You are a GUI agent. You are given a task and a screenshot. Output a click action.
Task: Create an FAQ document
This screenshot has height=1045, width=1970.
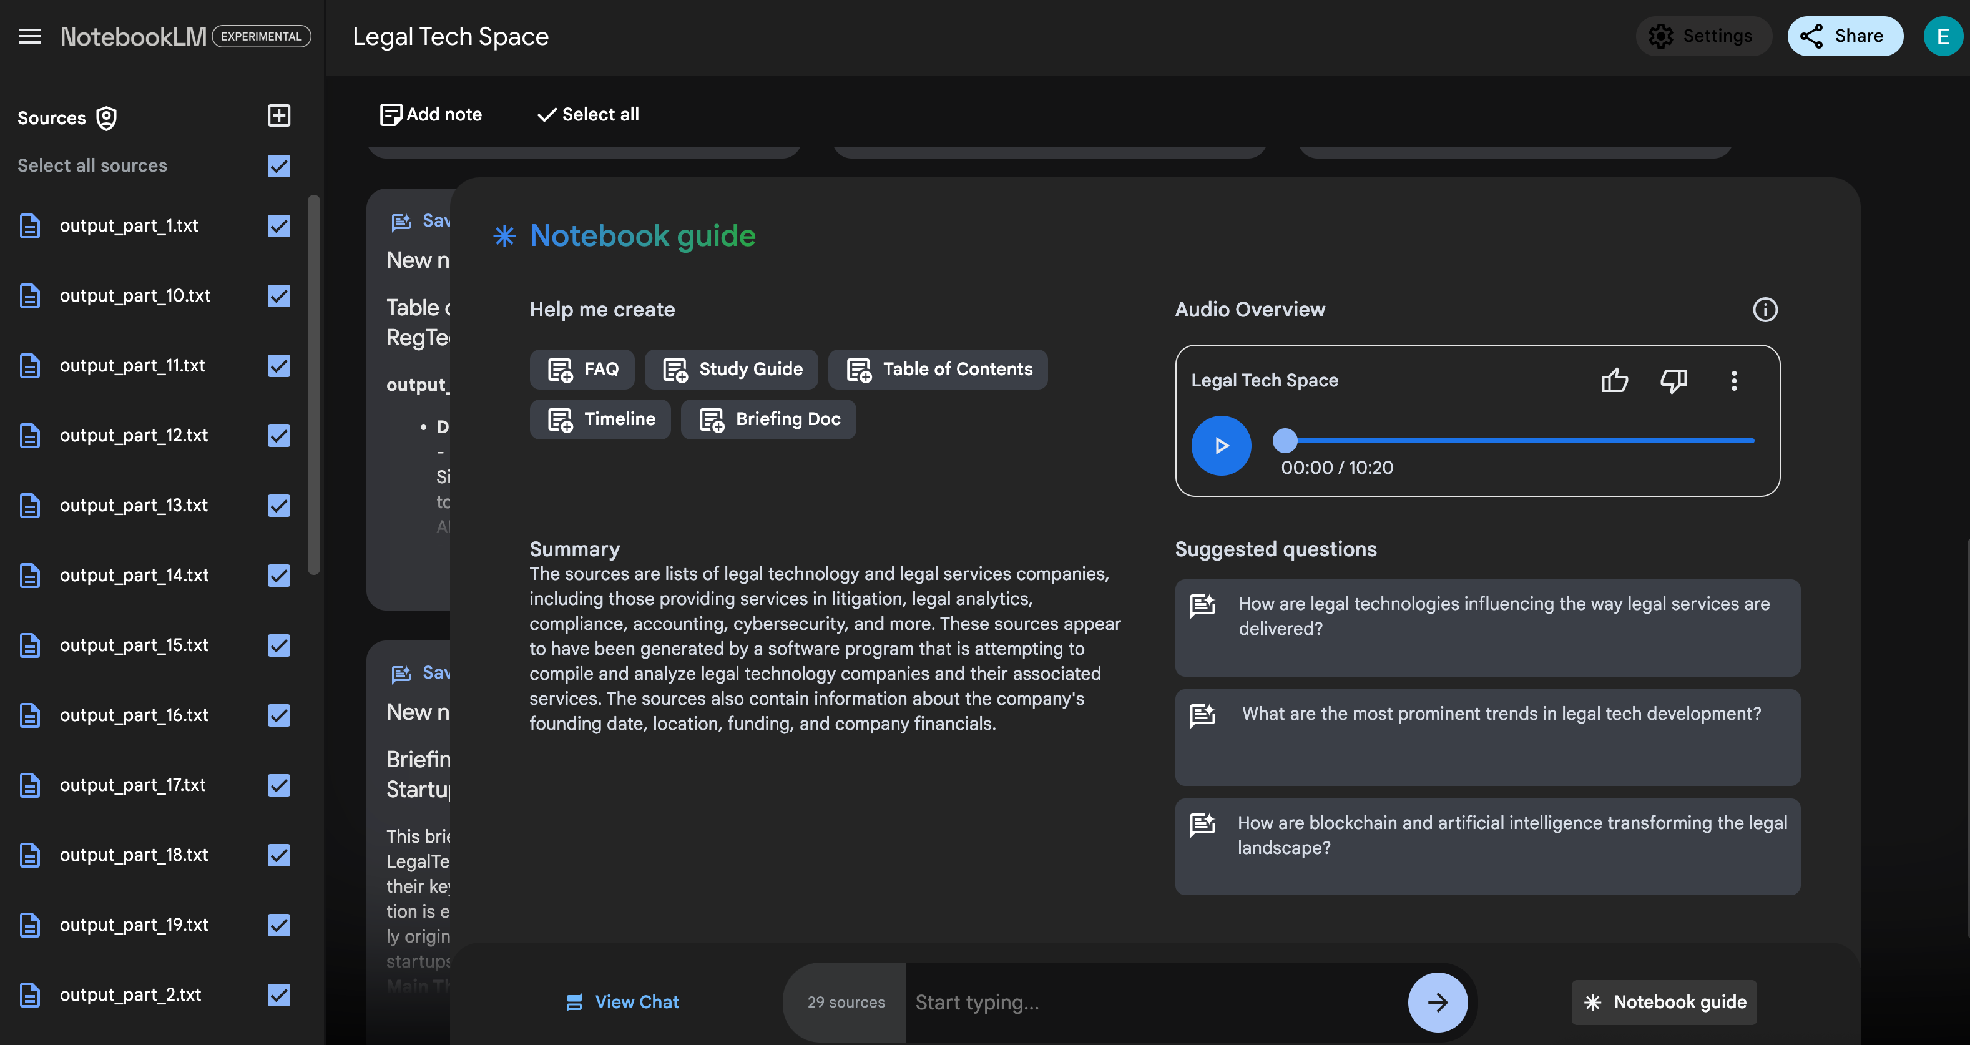pos(582,370)
